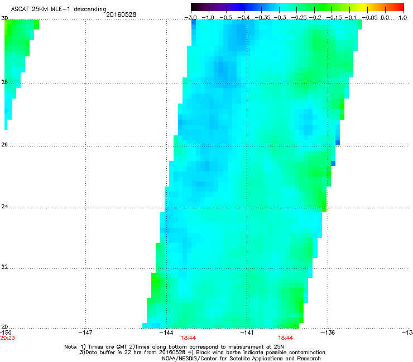This screenshot has height=362, width=413.
Task: Click the -1.0 color bar label
Action: point(208,18)
